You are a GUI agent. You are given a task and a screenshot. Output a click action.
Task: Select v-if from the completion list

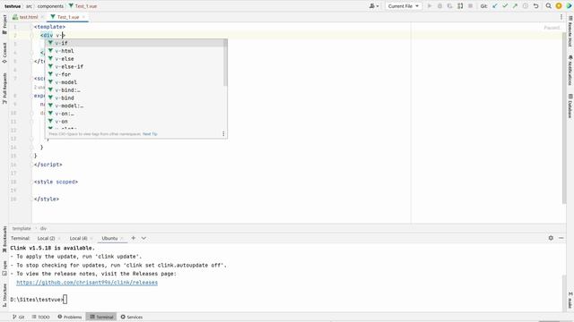(135, 43)
